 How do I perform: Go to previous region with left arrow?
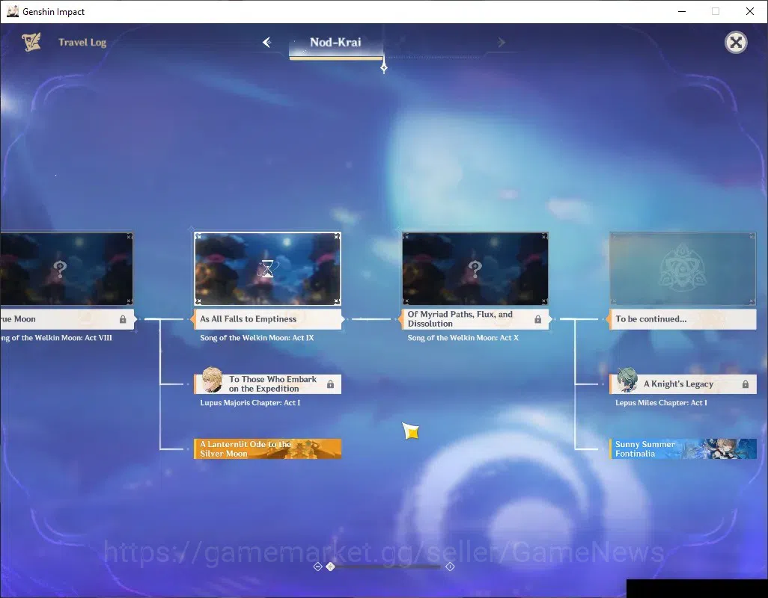pos(267,42)
